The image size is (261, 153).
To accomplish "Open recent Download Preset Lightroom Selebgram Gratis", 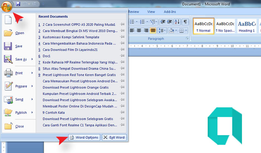I will click(x=78, y=119).
